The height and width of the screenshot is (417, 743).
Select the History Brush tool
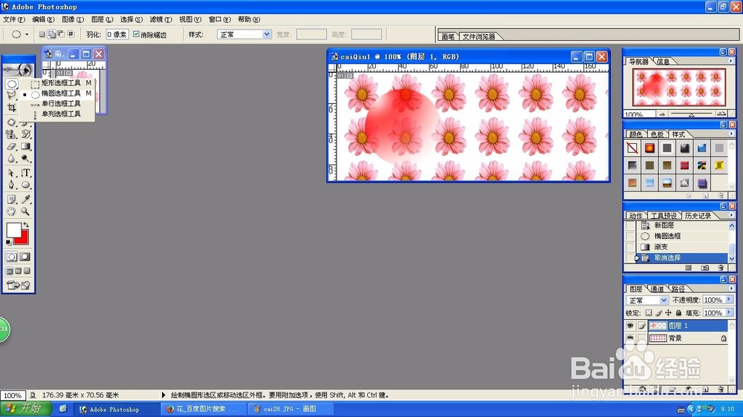coord(25,134)
